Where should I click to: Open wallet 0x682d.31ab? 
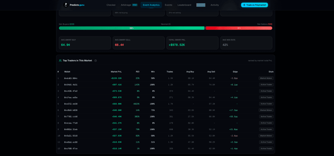(71, 129)
